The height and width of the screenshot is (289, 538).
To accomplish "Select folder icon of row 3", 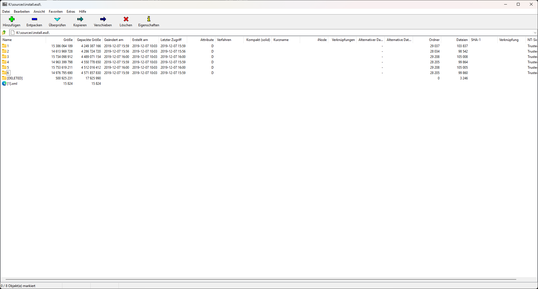I will [x=4, y=57].
